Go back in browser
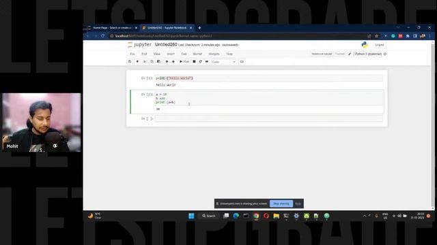Image resolution: width=437 pixels, height=245 pixels. [88, 36]
